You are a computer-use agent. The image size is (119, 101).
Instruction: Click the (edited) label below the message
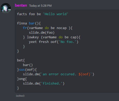pyautogui.click(x=20, y=96)
